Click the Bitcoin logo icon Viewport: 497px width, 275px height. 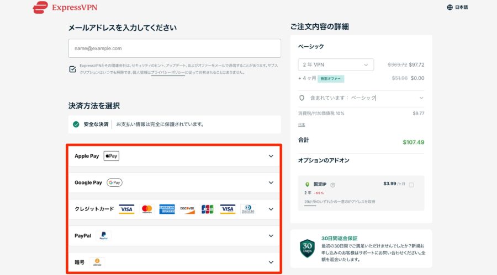click(97, 262)
